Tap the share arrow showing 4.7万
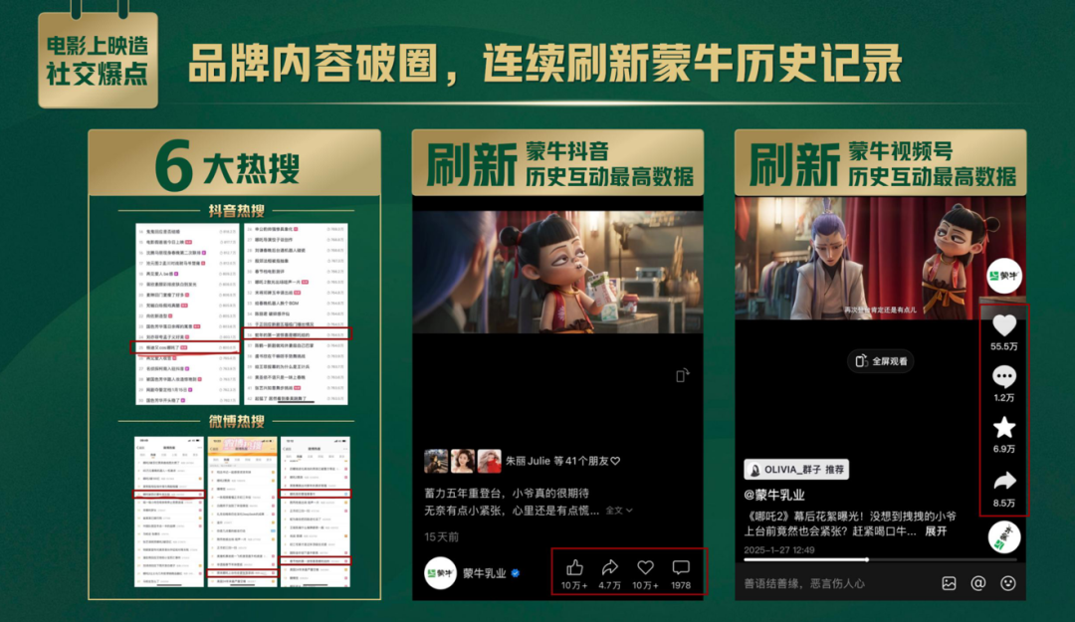This screenshot has width=1075, height=622. click(x=609, y=568)
